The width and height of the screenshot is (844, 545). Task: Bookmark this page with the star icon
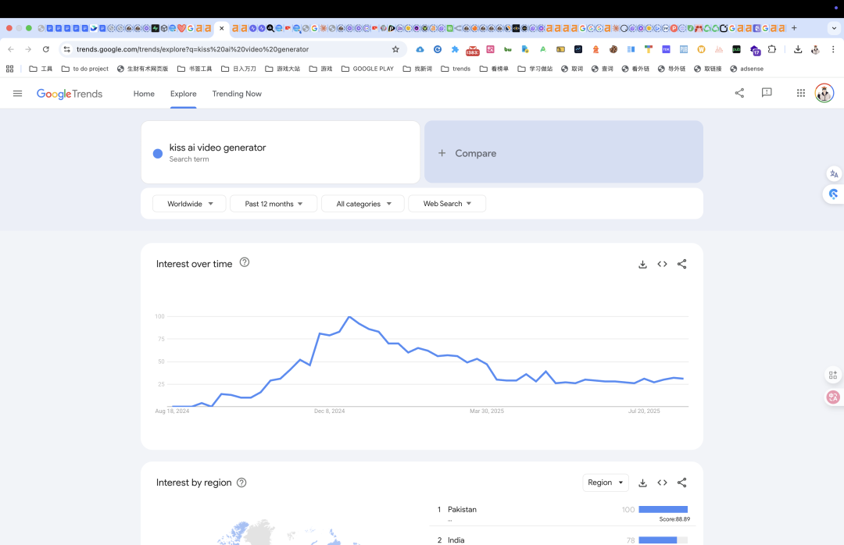point(395,49)
